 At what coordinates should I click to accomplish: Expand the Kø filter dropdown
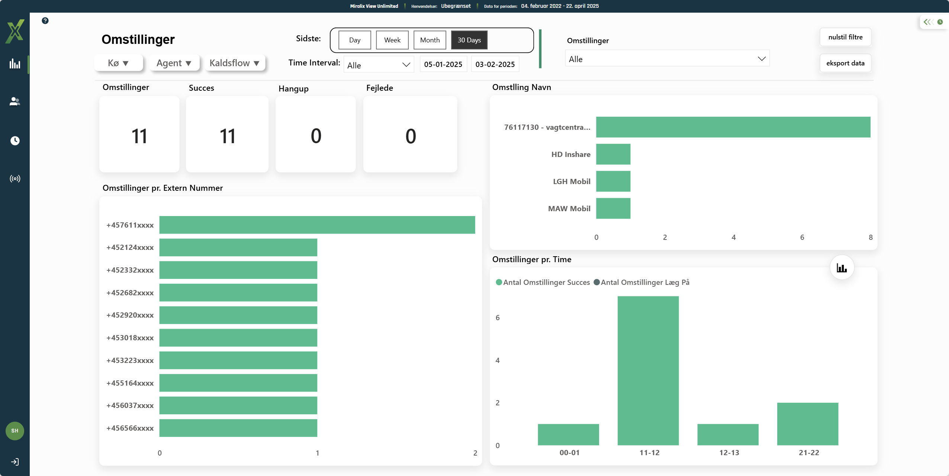pos(118,63)
